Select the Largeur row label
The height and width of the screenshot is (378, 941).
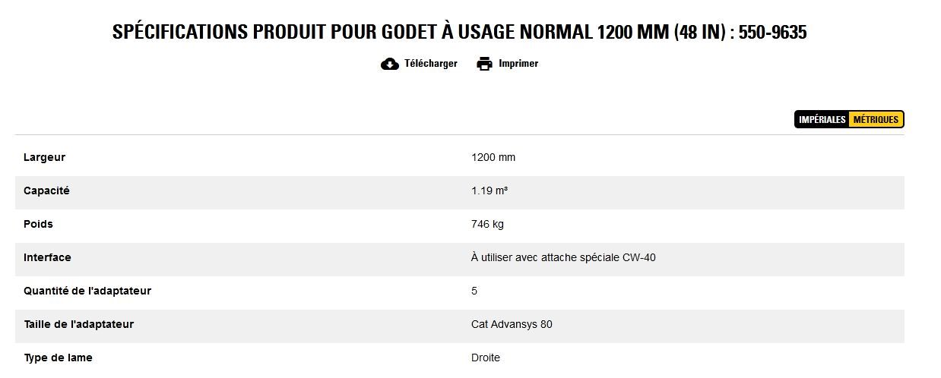44,157
